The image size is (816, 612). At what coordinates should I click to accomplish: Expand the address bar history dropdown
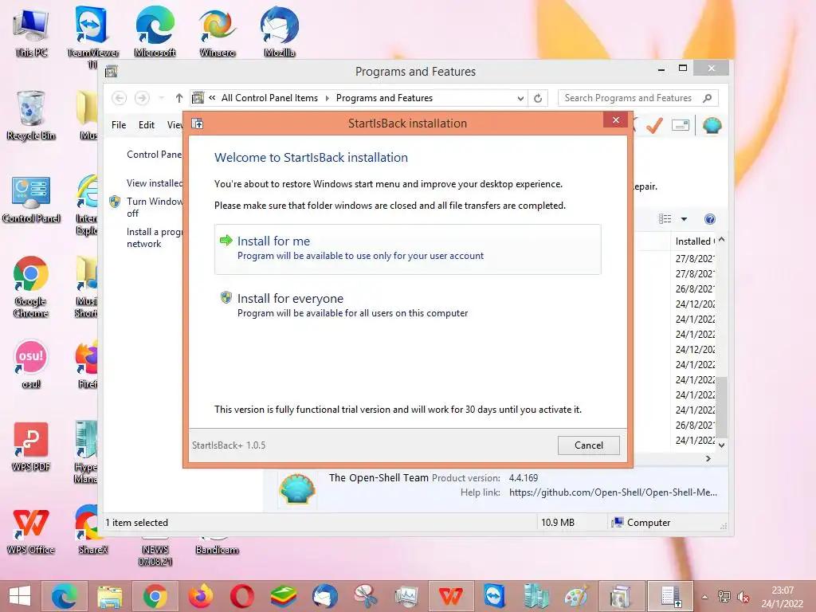(520, 98)
